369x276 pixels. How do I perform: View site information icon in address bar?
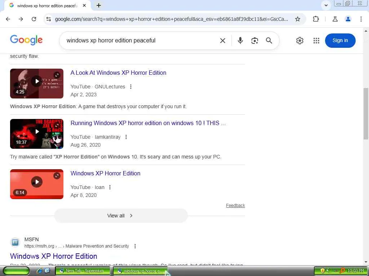click(49, 19)
